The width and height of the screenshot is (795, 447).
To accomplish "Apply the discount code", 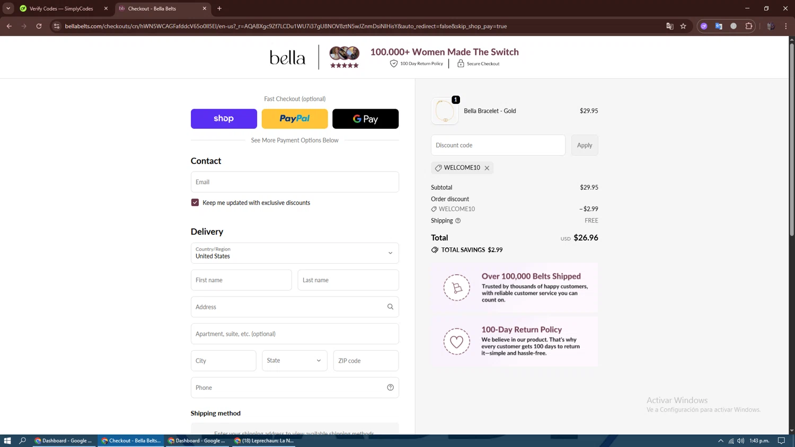I will (585, 145).
